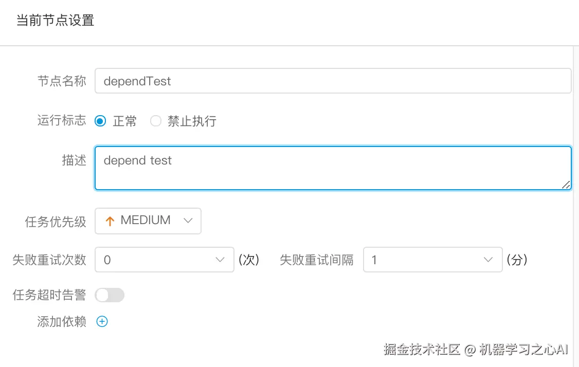Click the chevron in the MEDIUM priority box

[188, 221]
